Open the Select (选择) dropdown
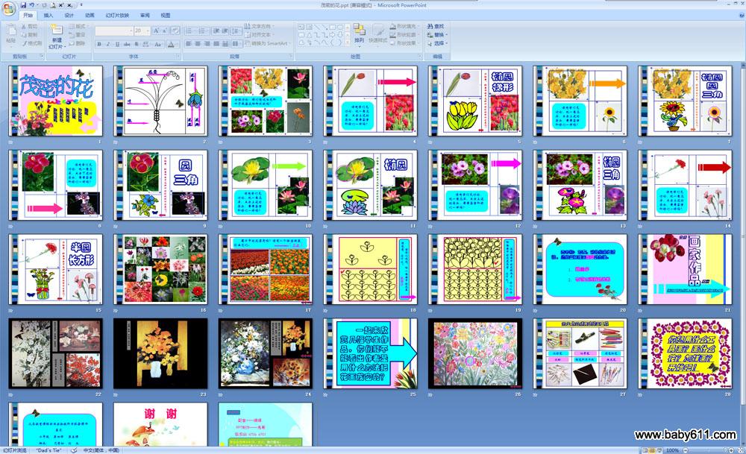The width and height of the screenshot is (746, 454). click(437, 43)
